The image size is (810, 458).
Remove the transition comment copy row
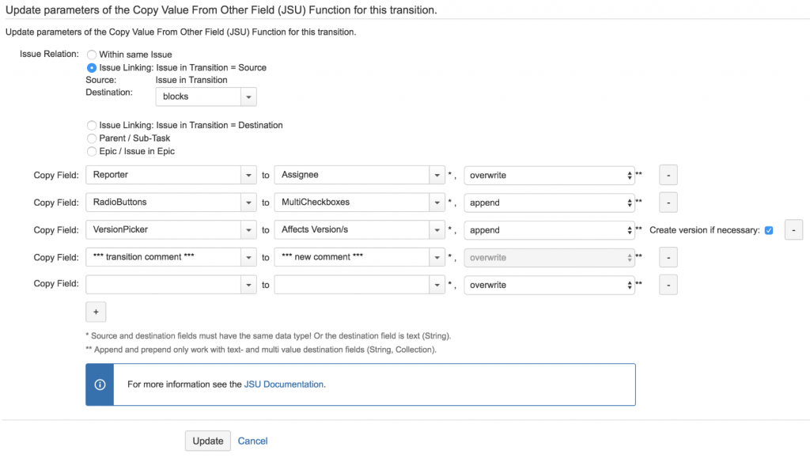coord(668,257)
